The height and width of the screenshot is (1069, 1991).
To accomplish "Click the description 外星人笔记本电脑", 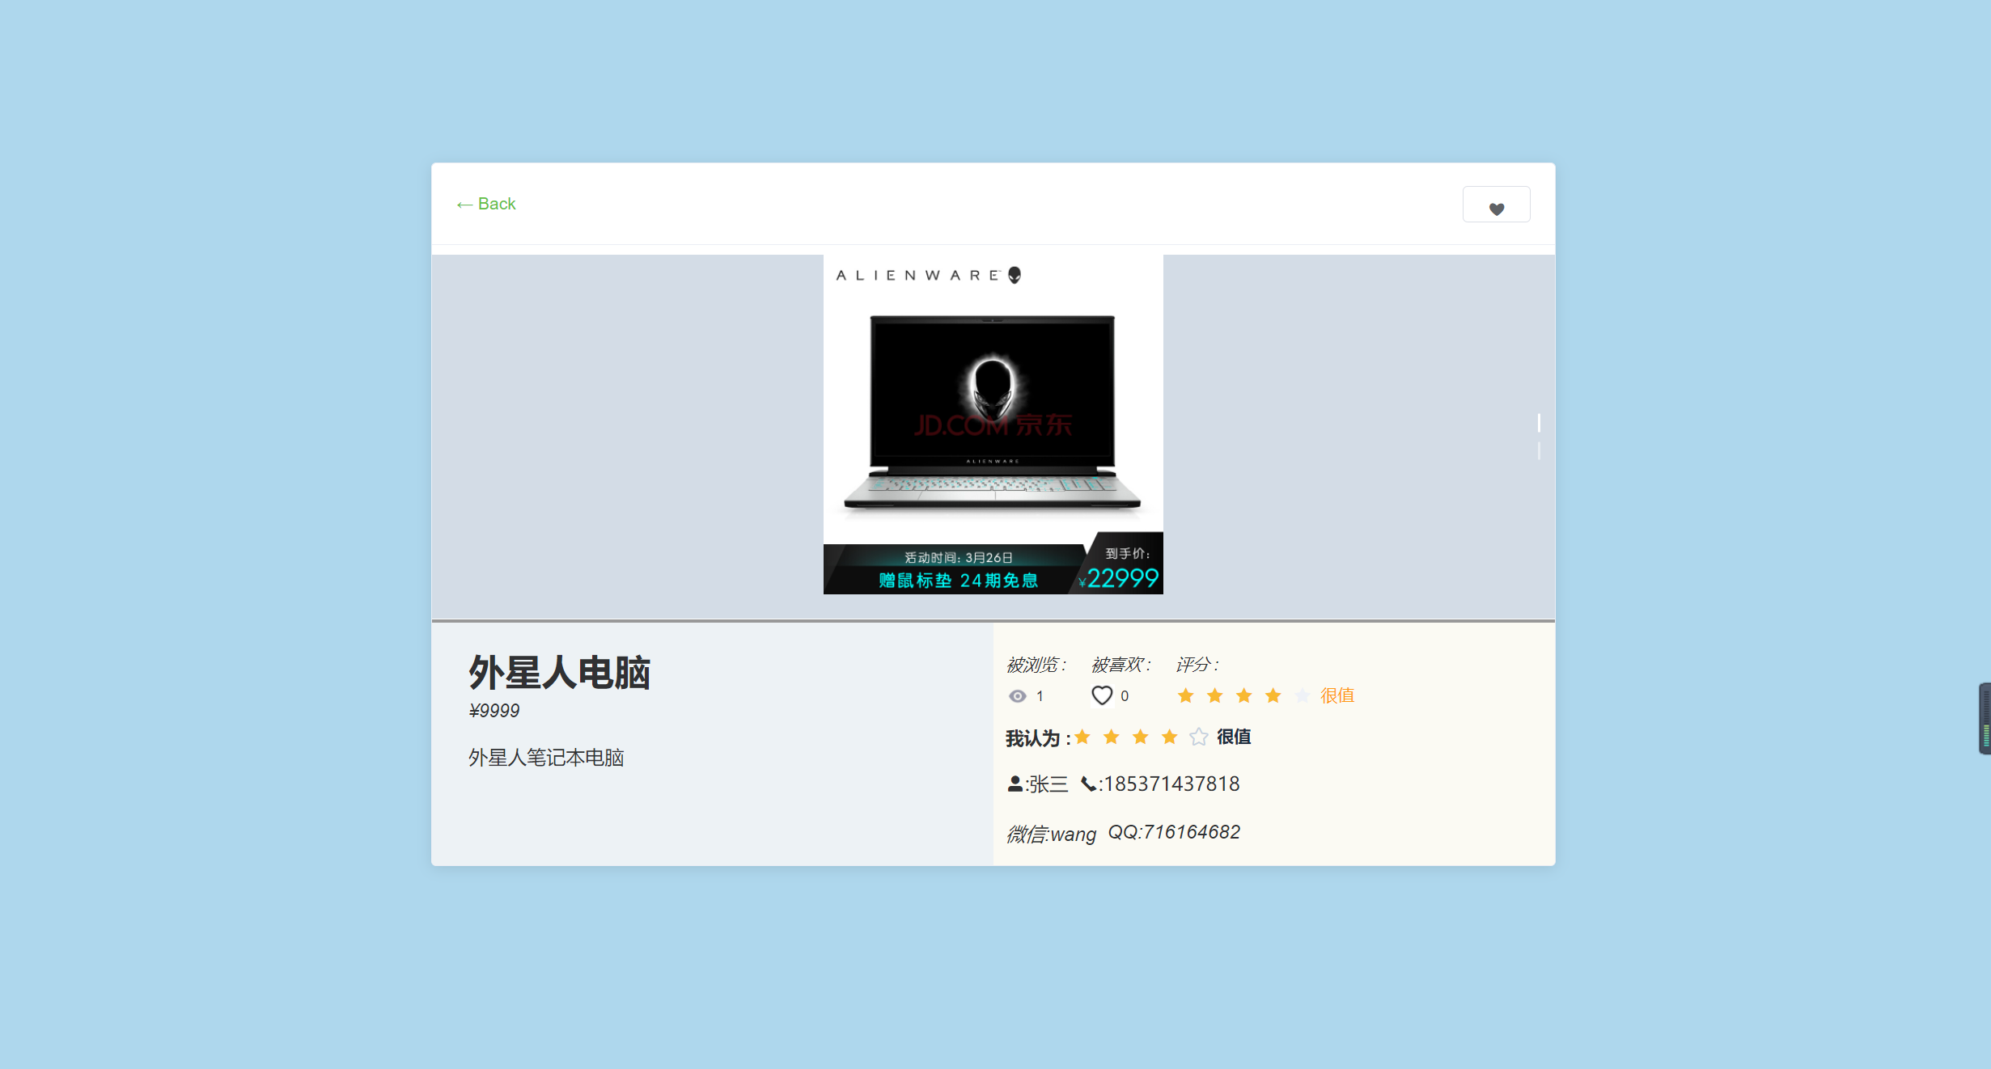I will [x=546, y=758].
